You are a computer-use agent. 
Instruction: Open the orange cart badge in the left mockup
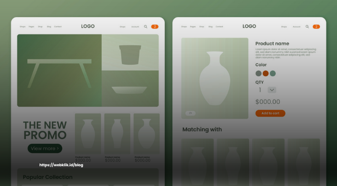[x=155, y=27]
